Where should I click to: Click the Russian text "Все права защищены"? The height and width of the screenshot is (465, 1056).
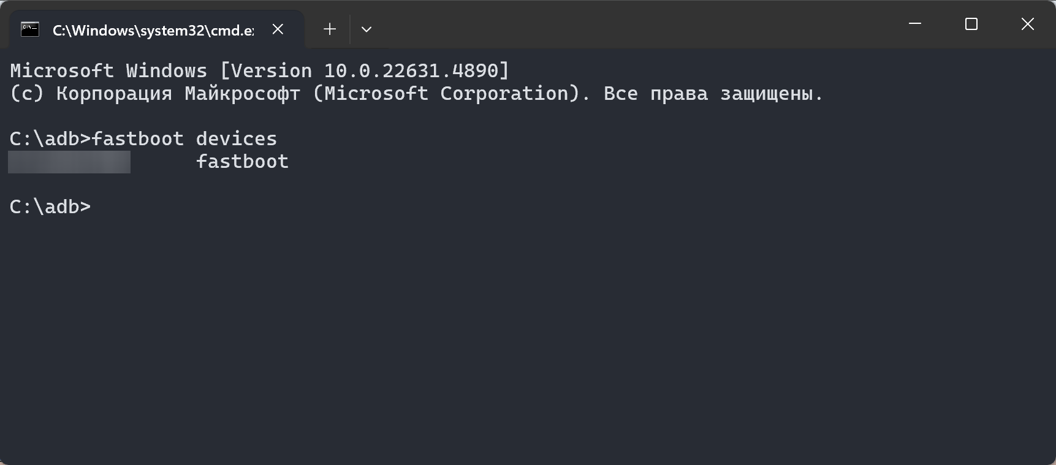(x=712, y=94)
